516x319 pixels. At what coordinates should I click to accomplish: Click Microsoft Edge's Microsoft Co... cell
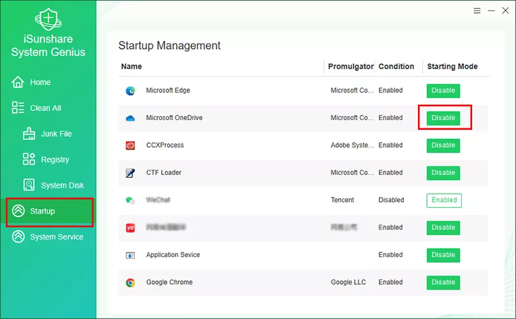[352, 90]
